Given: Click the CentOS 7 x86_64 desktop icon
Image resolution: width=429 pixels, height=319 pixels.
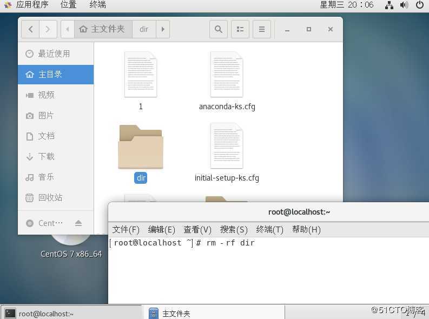Looking at the screenshot, I should (71, 248).
